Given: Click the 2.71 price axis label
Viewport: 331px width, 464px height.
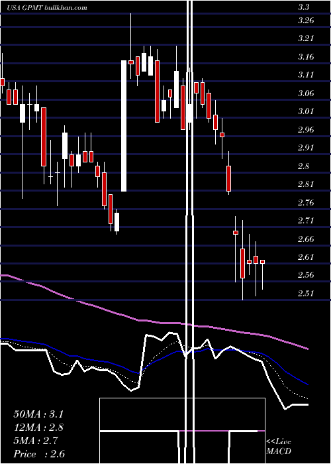Looking at the screenshot, I should pos(306,221).
